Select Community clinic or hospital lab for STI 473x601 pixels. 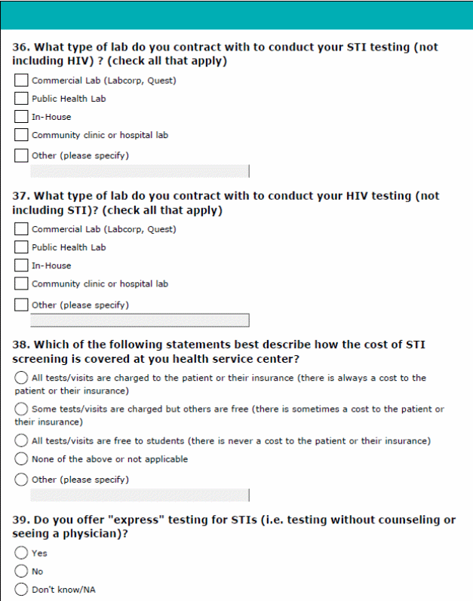[22, 136]
